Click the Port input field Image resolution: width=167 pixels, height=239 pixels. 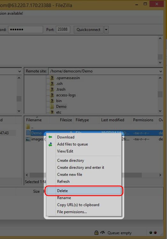tap(63, 29)
